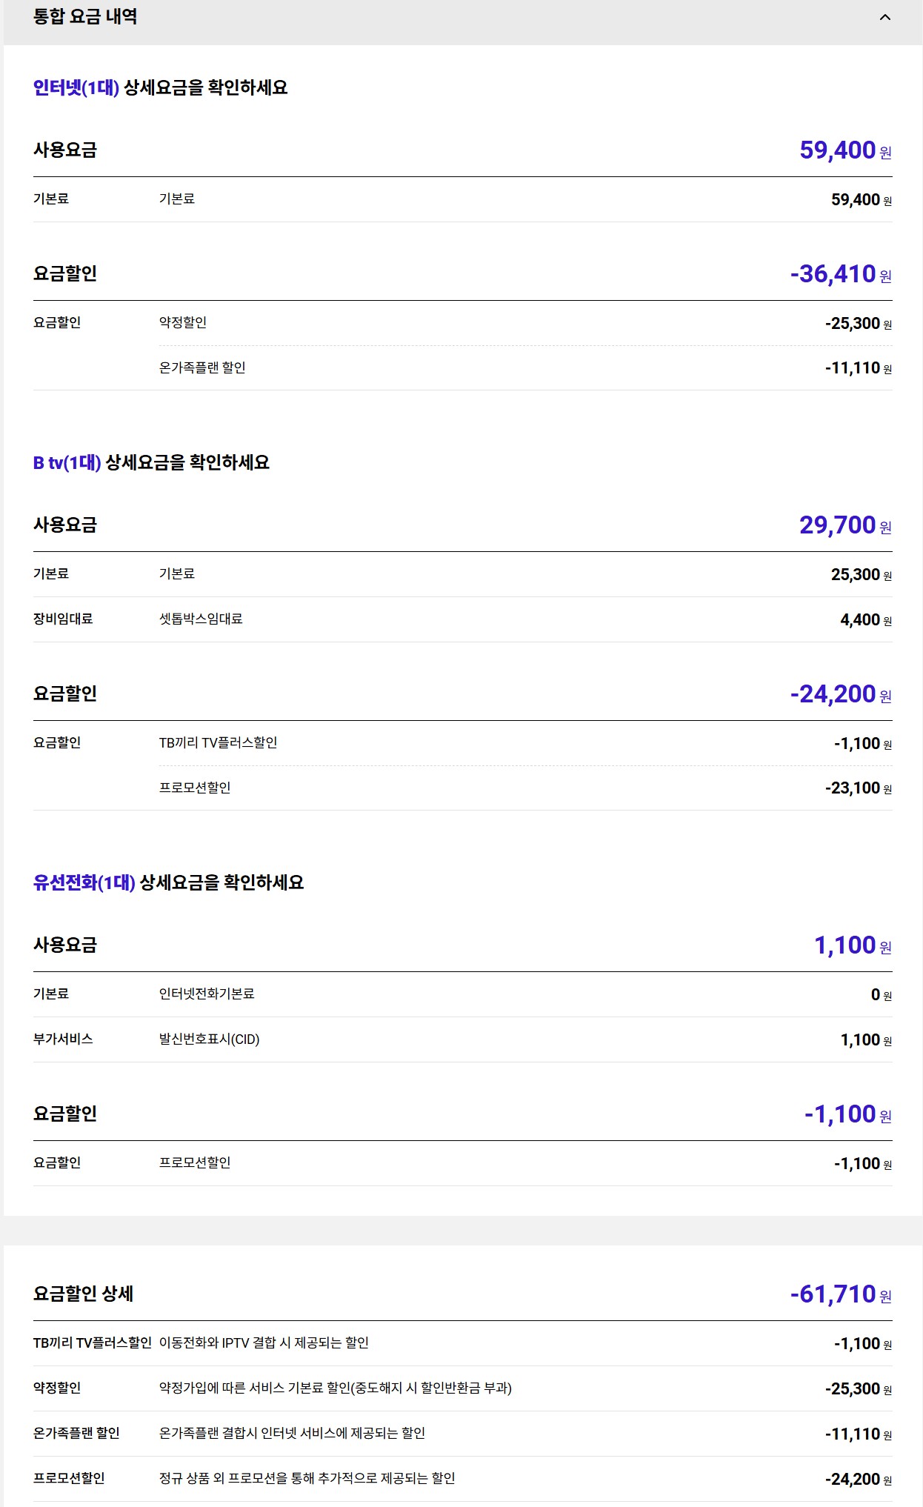The height and width of the screenshot is (1507, 923).
Task: Click the 이동전화와 IPTV 결합 discount description
Action: pos(264,1343)
